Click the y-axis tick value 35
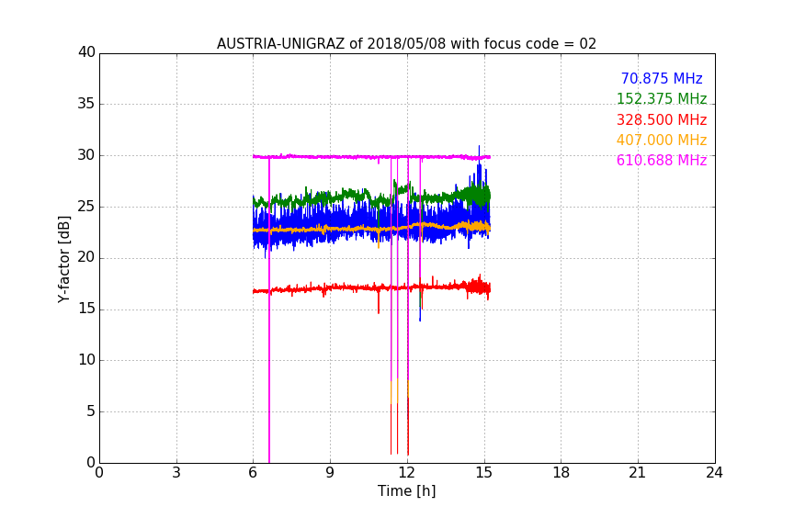Image resolution: width=794 pixels, height=529 pixels. click(86, 104)
